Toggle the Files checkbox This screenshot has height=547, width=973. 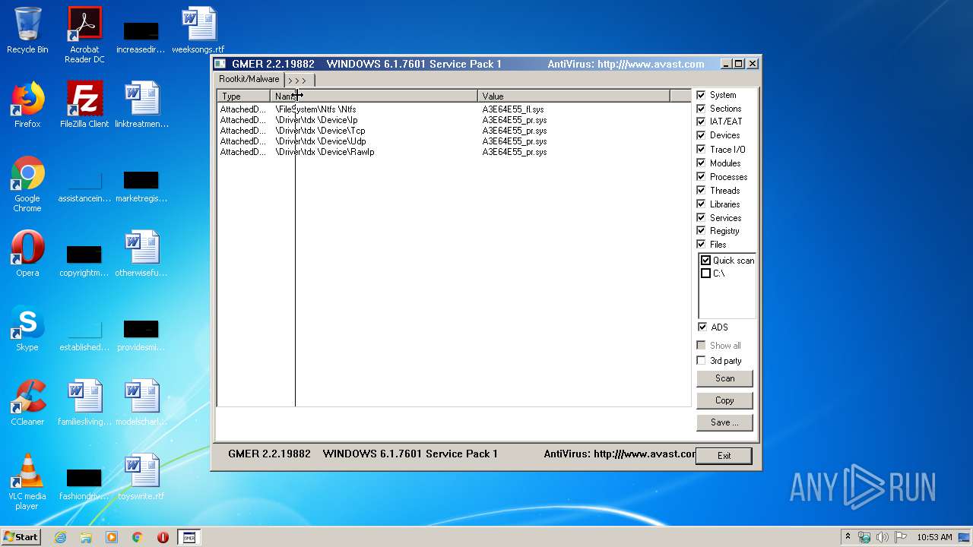[x=701, y=244]
